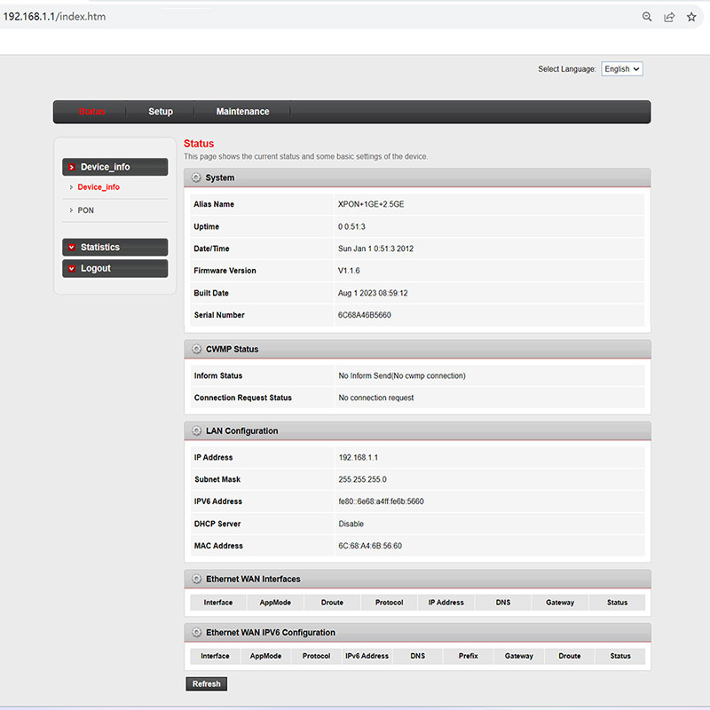Open the PON sidebar link

coord(85,210)
